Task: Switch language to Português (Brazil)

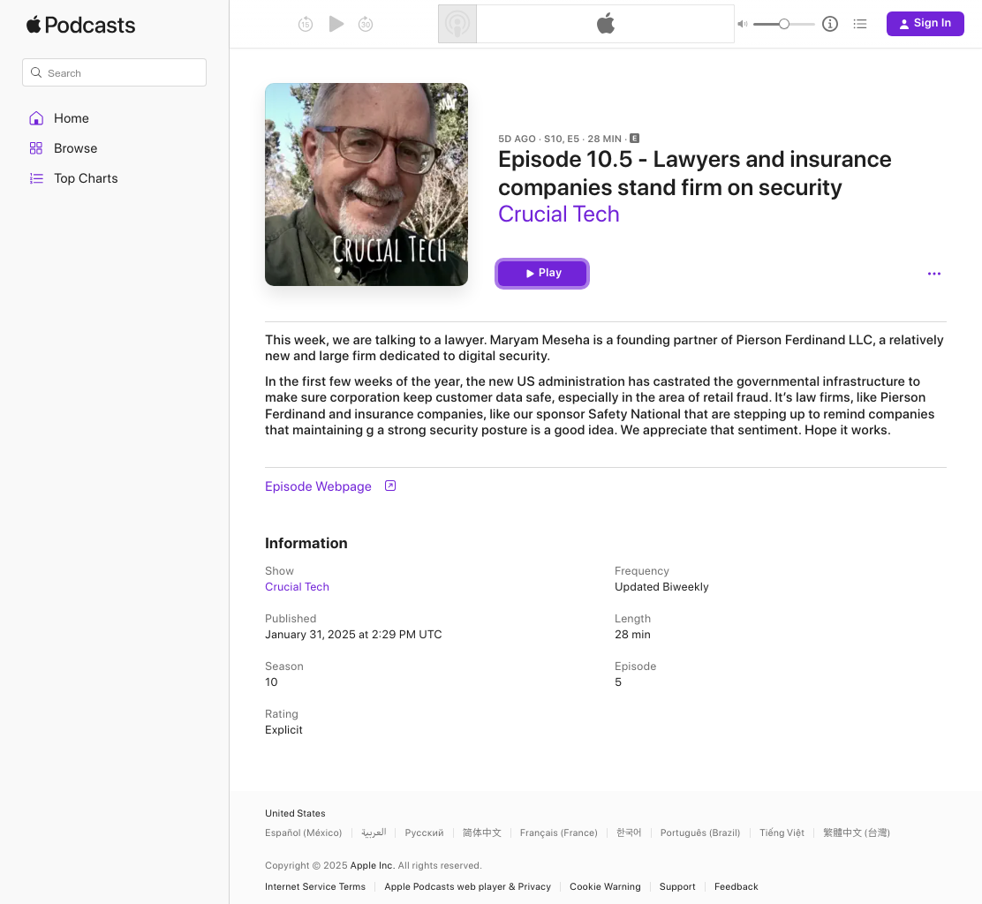Action: pyautogui.click(x=700, y=832)
